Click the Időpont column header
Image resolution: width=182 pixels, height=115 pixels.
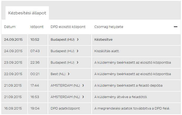(x=37, y=27)
